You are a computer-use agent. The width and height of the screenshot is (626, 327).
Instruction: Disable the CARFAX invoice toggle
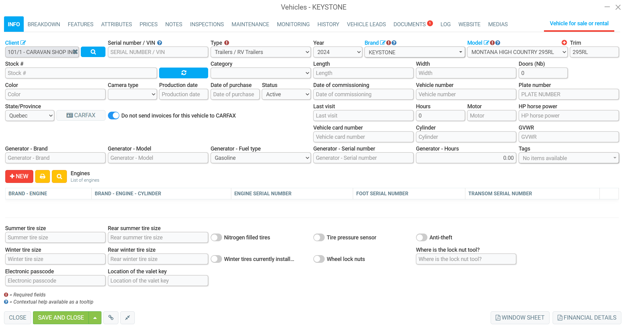coord(113,116)
